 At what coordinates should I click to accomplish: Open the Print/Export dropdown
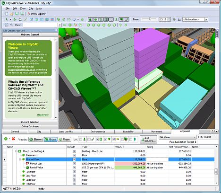(x=37, y=14)
